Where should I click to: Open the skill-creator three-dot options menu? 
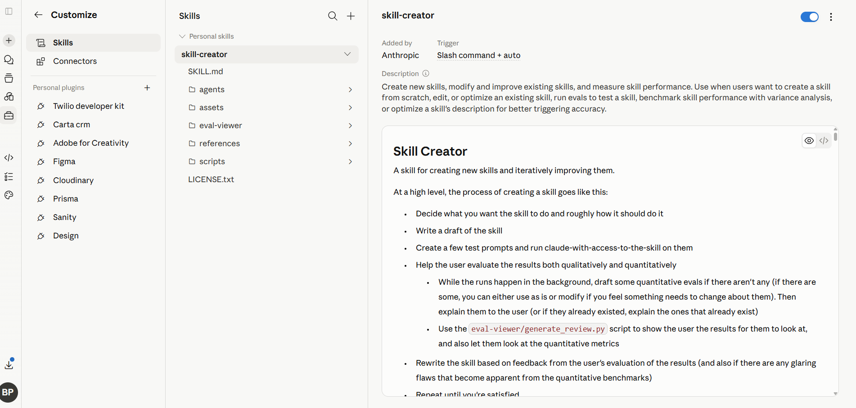[831, 17]
